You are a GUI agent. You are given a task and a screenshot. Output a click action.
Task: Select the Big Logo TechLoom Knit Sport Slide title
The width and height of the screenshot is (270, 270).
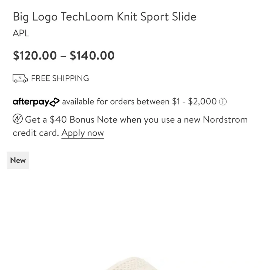tap(104, 16)
